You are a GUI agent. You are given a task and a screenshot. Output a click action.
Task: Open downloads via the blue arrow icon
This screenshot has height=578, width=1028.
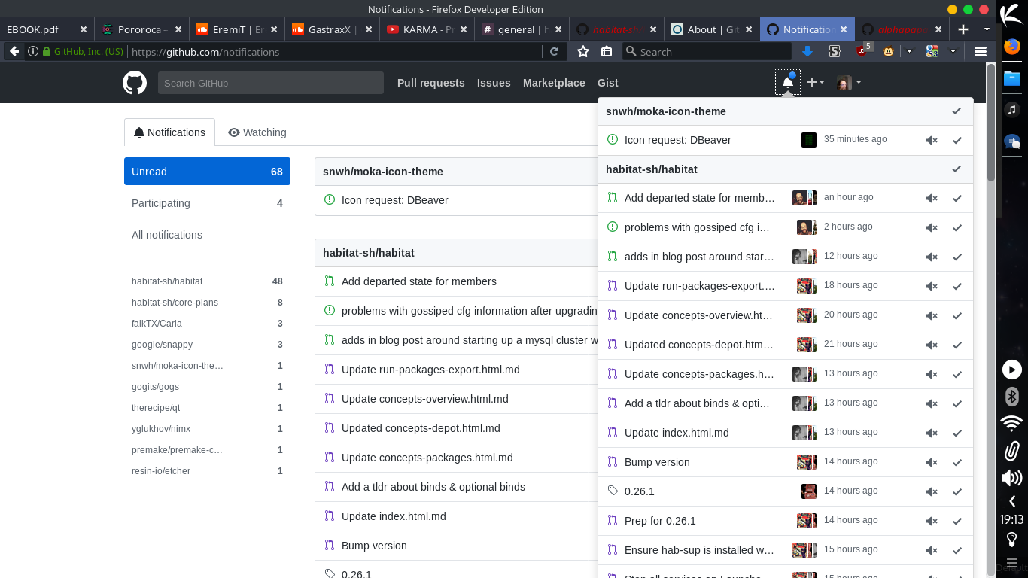point(807,51)
